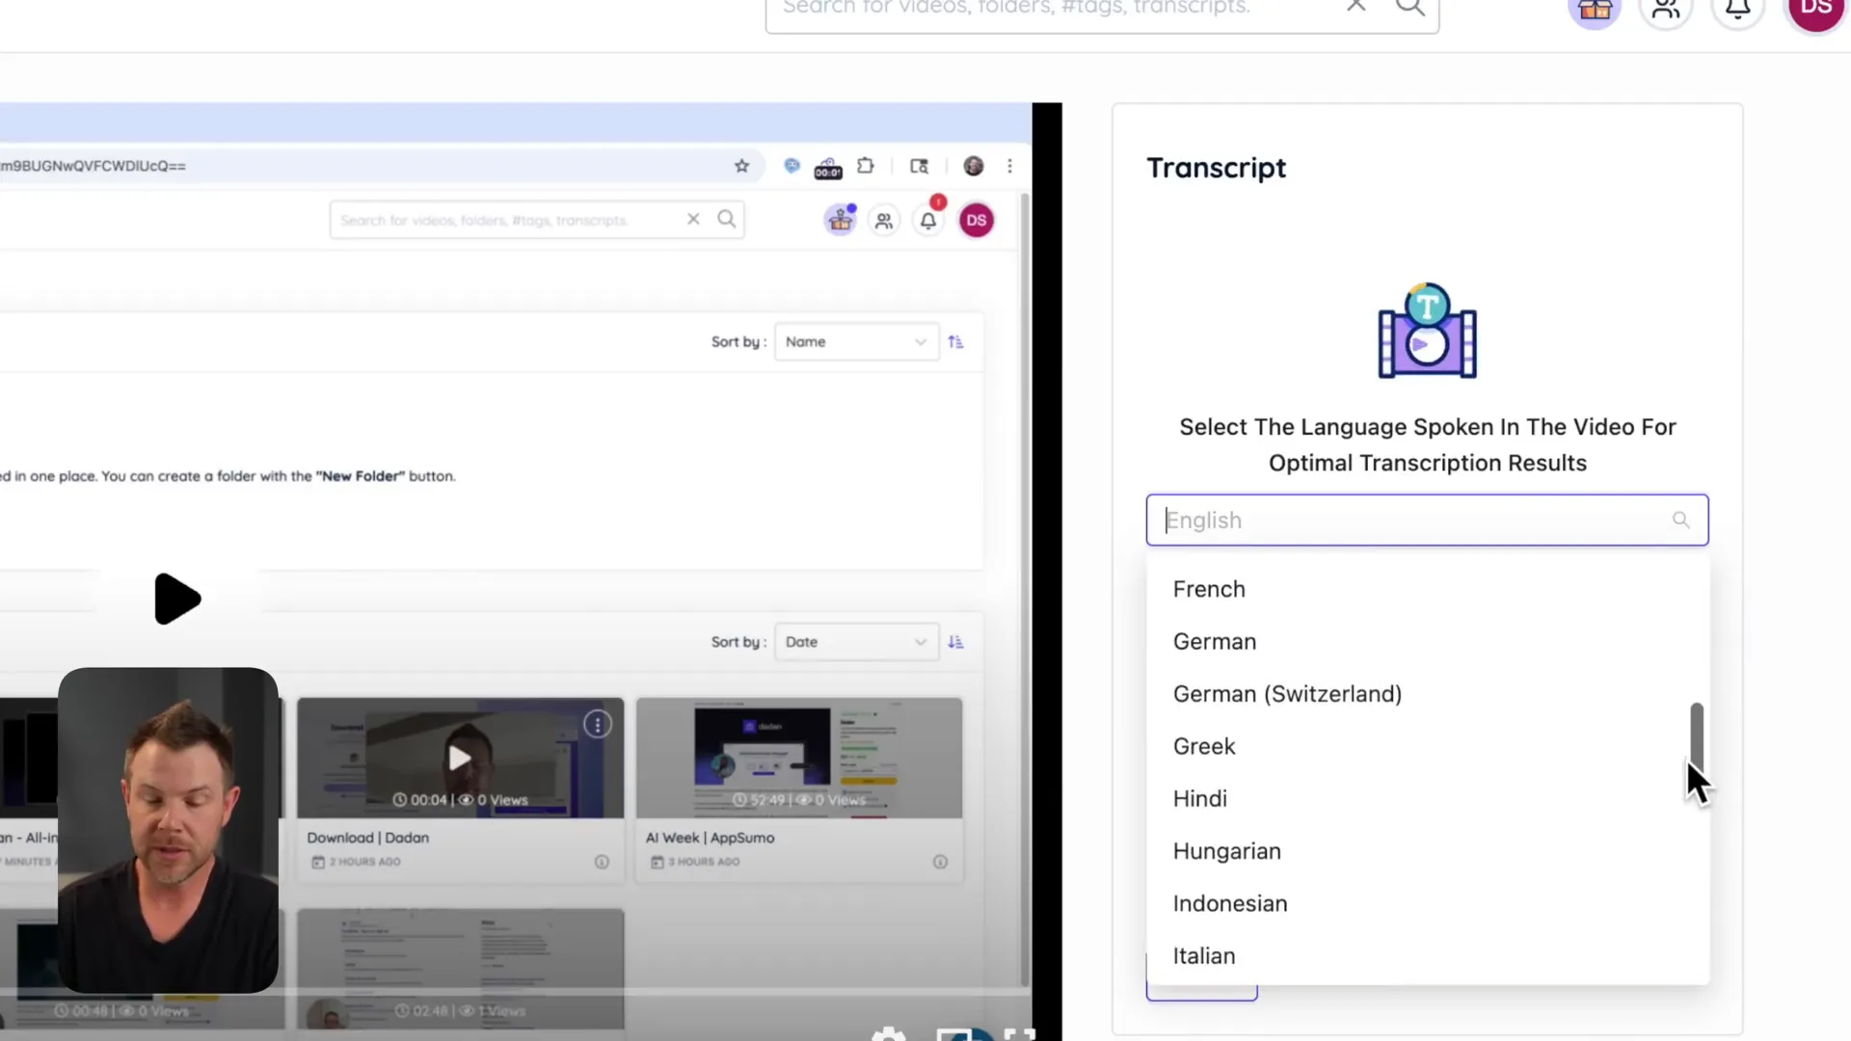Select Greek from language list
Viewport: 1851px width, 1041px height.
click(x=1427, y=746)
